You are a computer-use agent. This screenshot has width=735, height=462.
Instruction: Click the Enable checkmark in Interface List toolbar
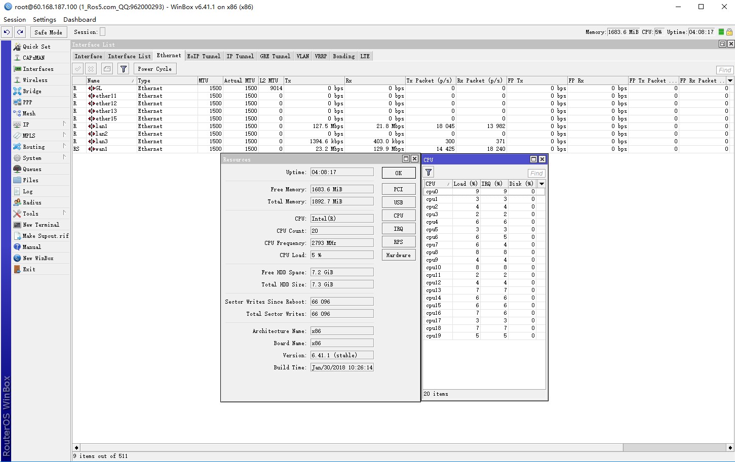tap(78, 69)
